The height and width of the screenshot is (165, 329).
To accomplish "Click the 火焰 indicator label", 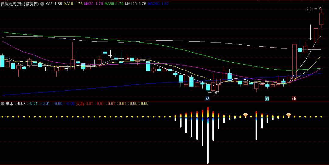I will 80,104.
